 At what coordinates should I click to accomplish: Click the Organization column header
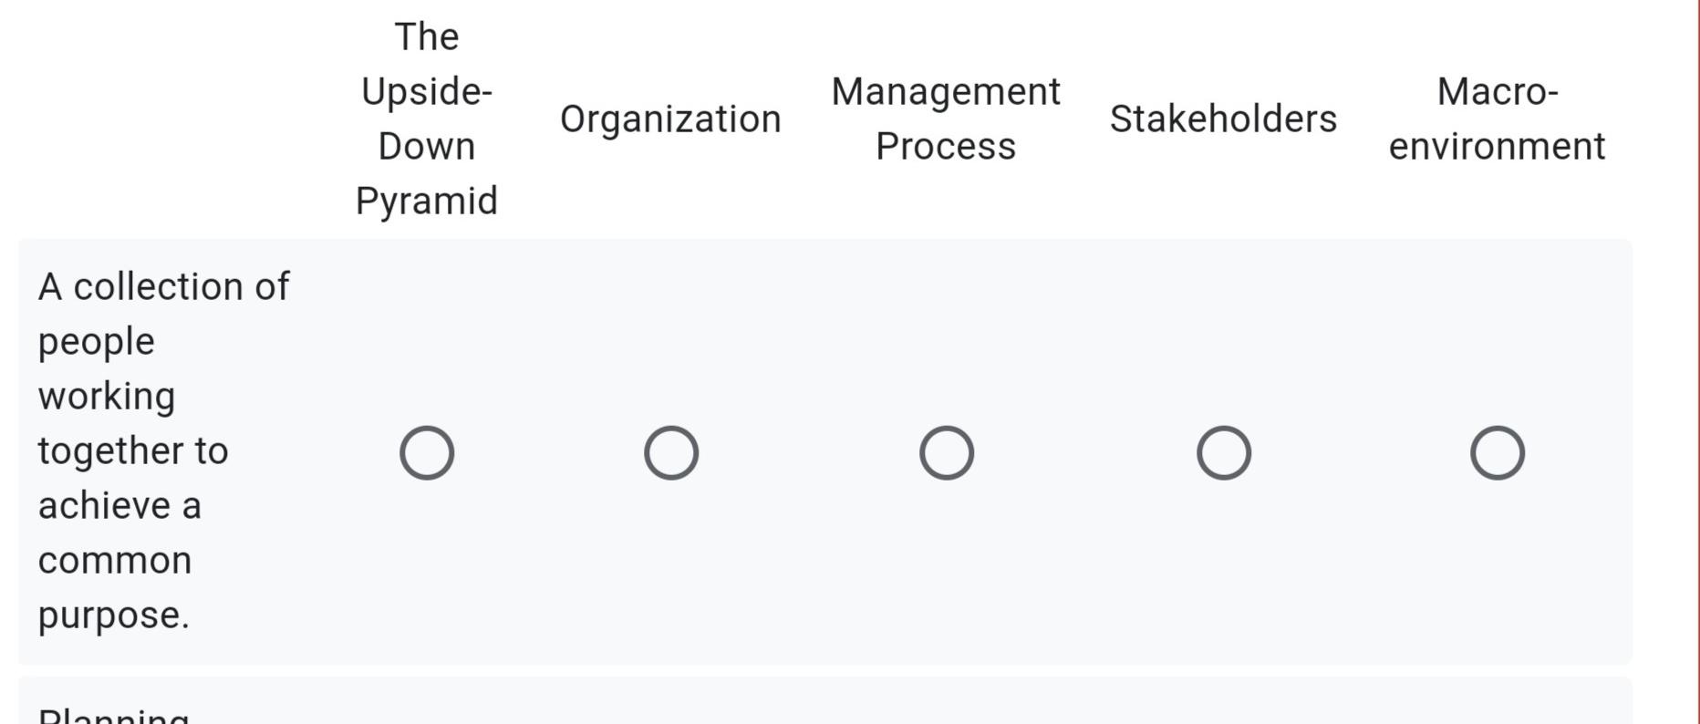671,117
